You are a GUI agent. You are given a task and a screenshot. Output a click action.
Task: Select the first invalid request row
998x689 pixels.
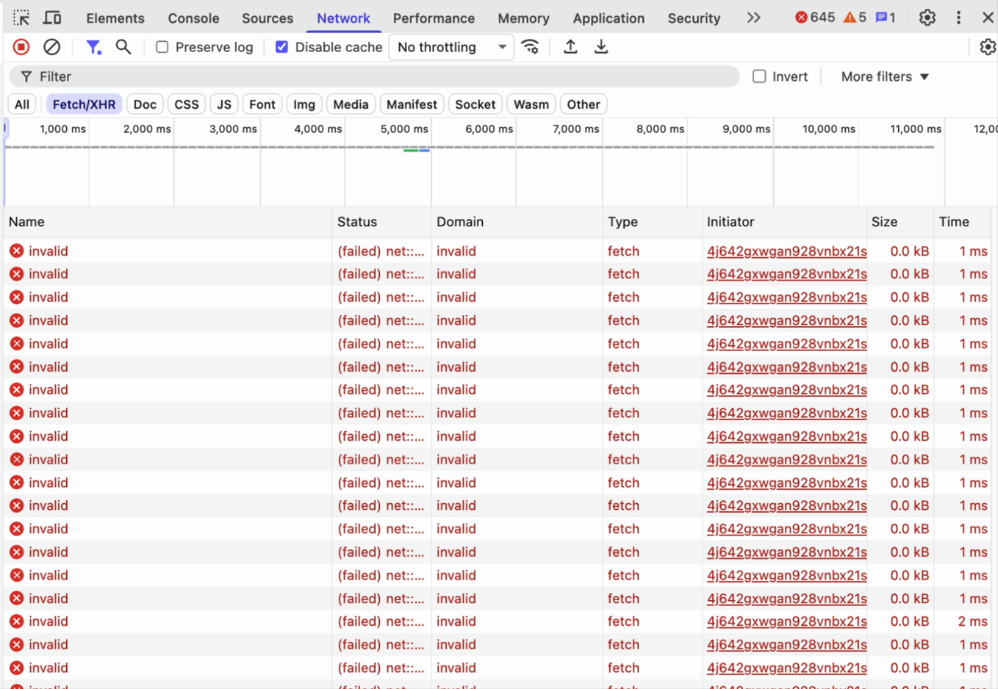(x=498, y=251)
